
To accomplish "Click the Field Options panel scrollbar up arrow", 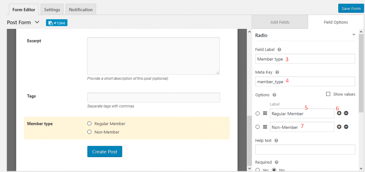I will [x=361, y=32].
